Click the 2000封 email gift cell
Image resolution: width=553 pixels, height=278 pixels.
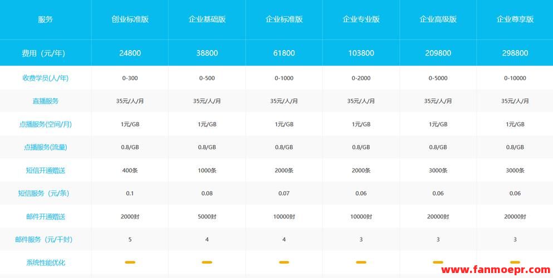[130, 216]
